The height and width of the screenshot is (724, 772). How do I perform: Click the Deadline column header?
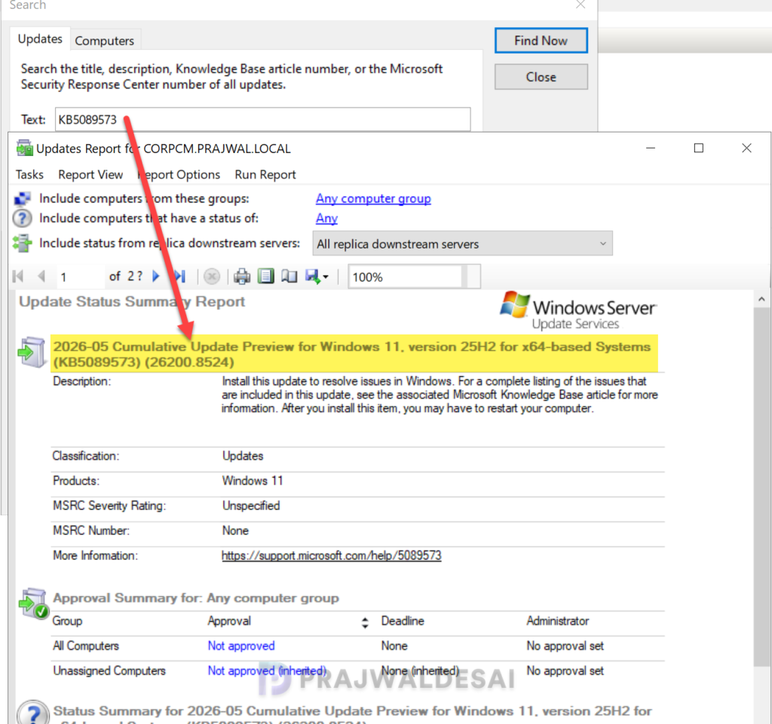click(403, 621)
